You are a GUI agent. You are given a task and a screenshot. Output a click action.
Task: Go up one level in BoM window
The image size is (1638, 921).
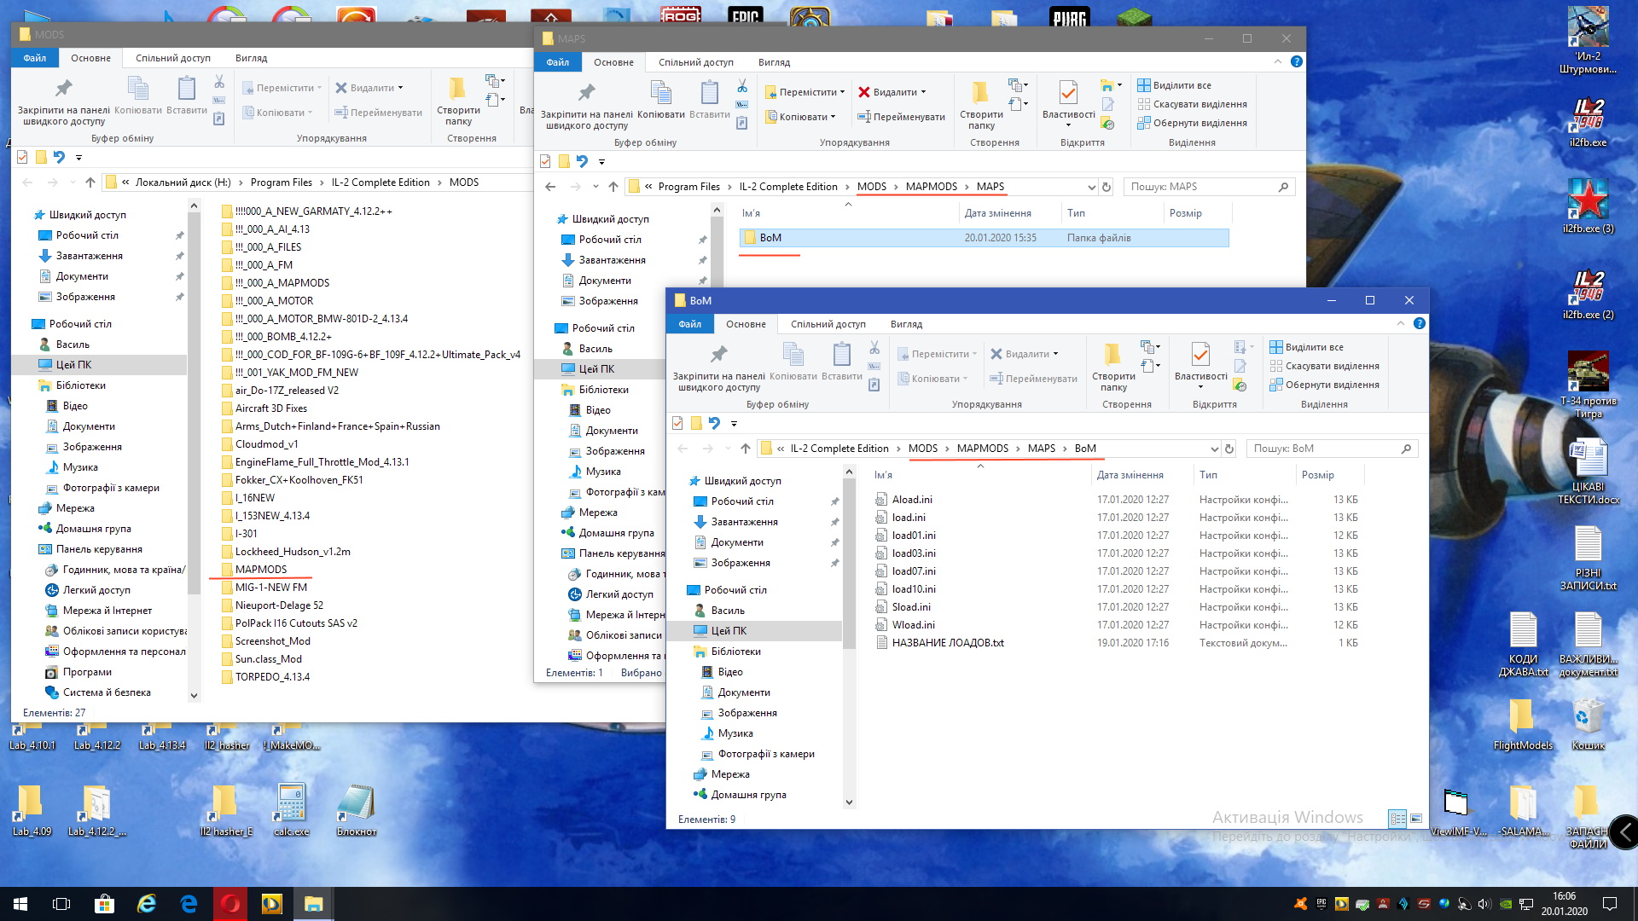click(x=746, y=449)
